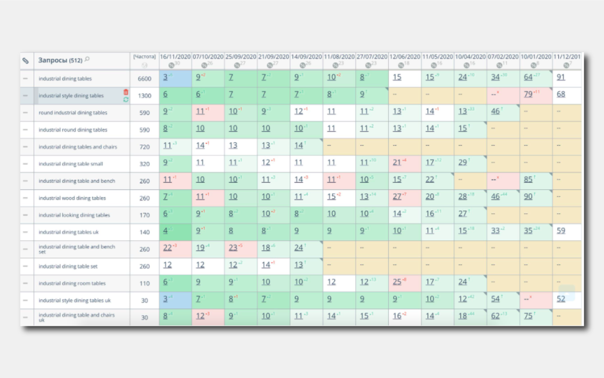Open search next to Запросы (512)

click(87, 59)
